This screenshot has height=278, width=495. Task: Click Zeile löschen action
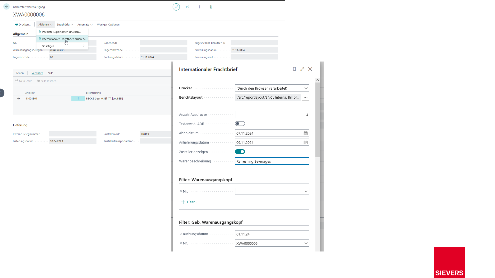point(47,81)
